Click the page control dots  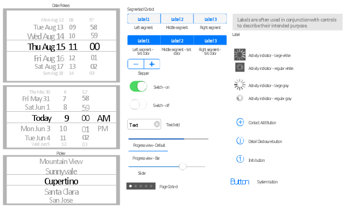(141, 186)
